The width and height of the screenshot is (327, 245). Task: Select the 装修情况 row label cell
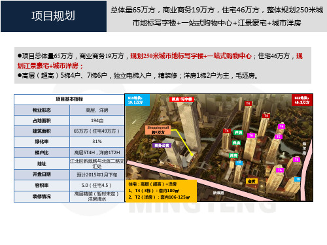click(x=42, y=197)
